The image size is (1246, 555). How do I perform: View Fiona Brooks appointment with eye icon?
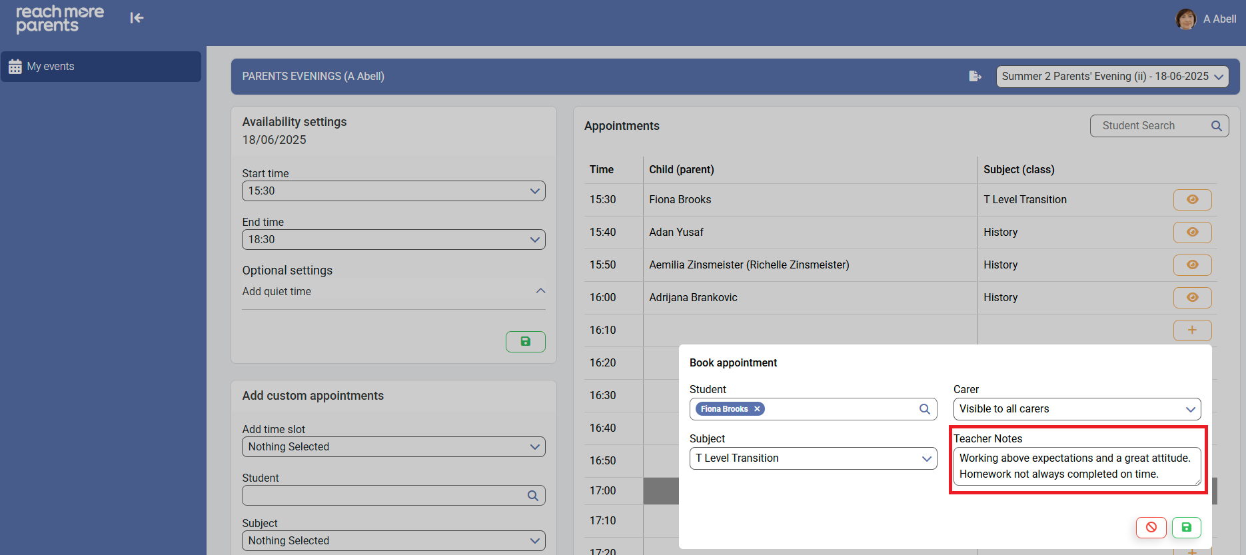(x=1192, y=200)
